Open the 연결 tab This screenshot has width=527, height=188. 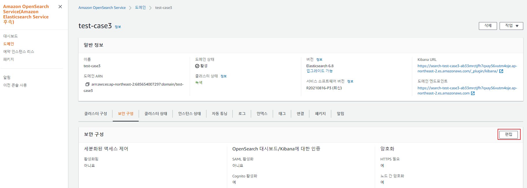pos(300,114)
